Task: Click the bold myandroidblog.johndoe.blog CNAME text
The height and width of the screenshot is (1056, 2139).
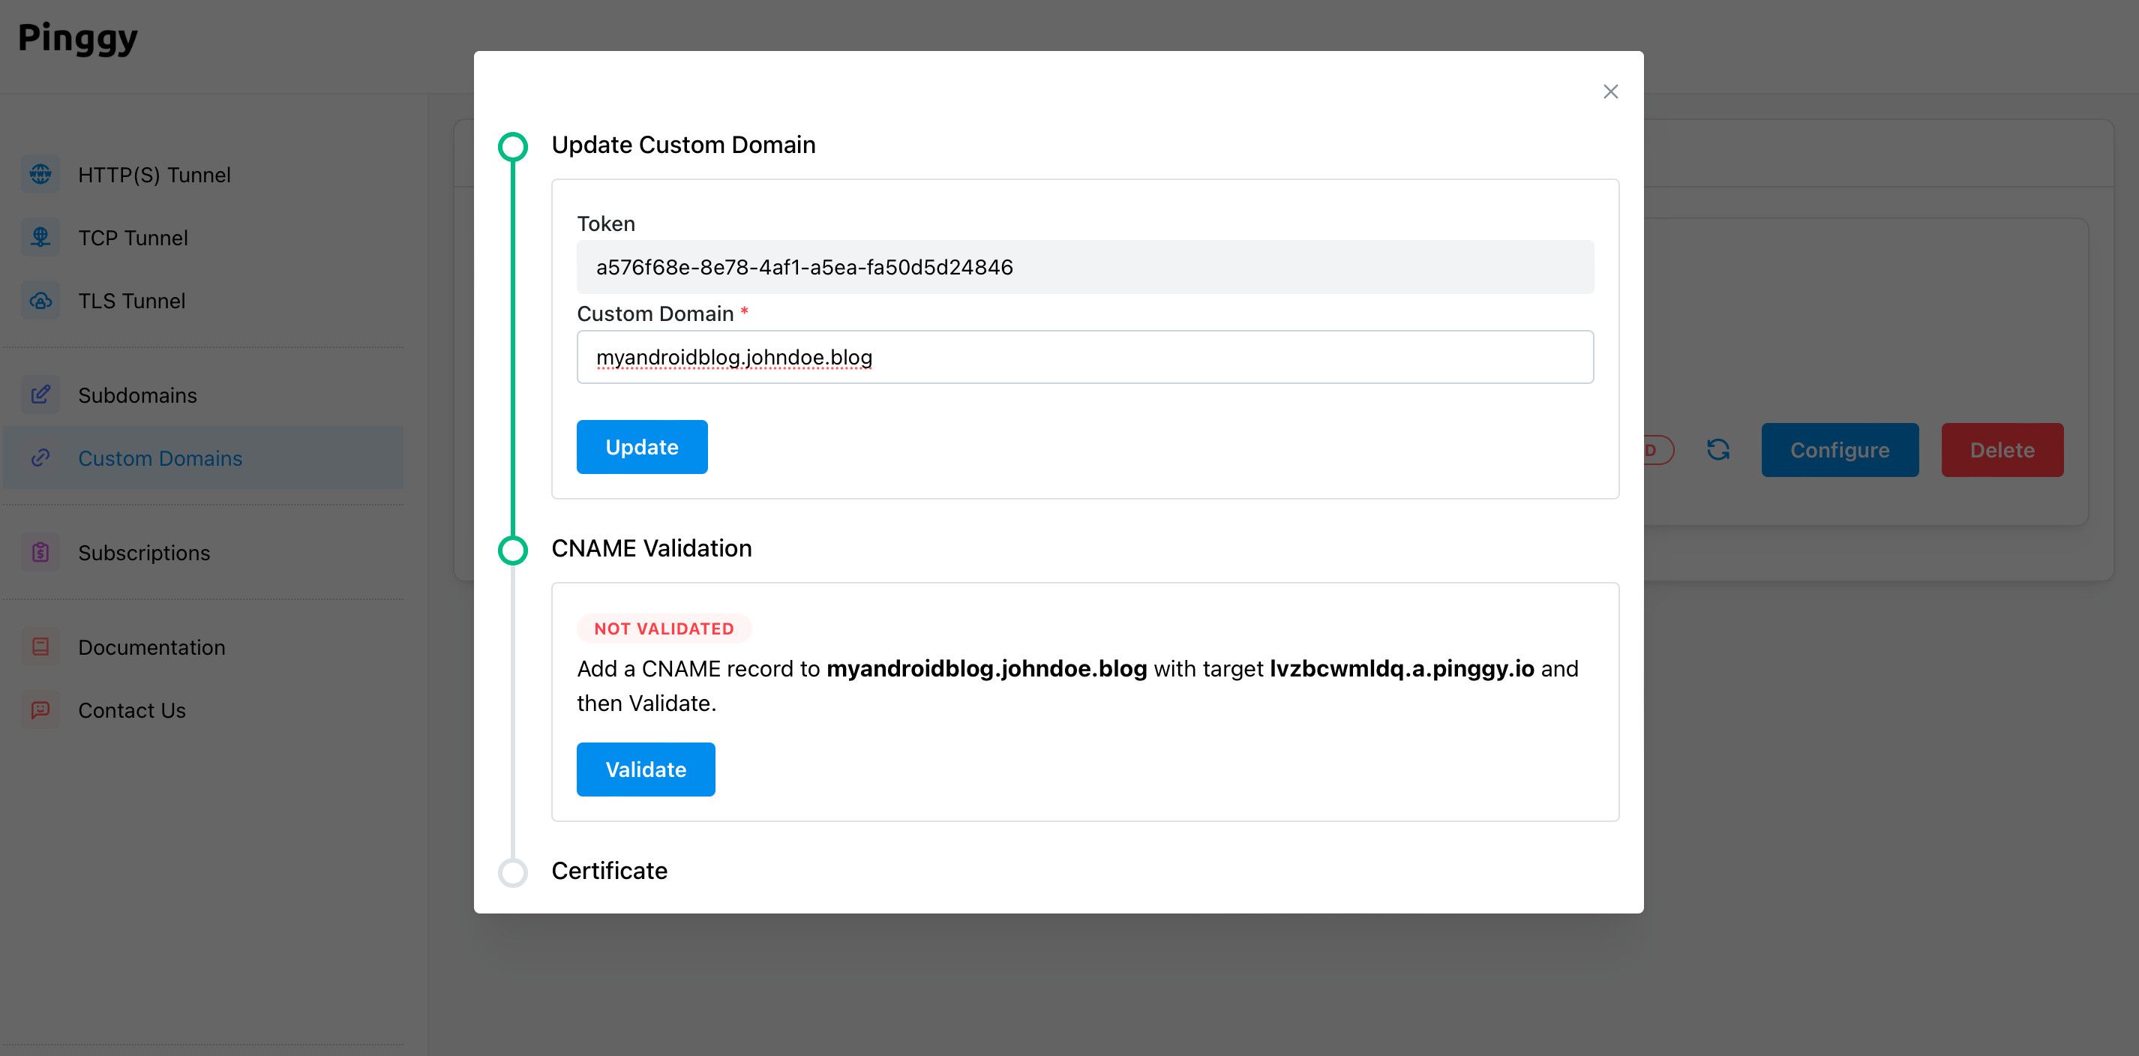Action: (986, 668)
